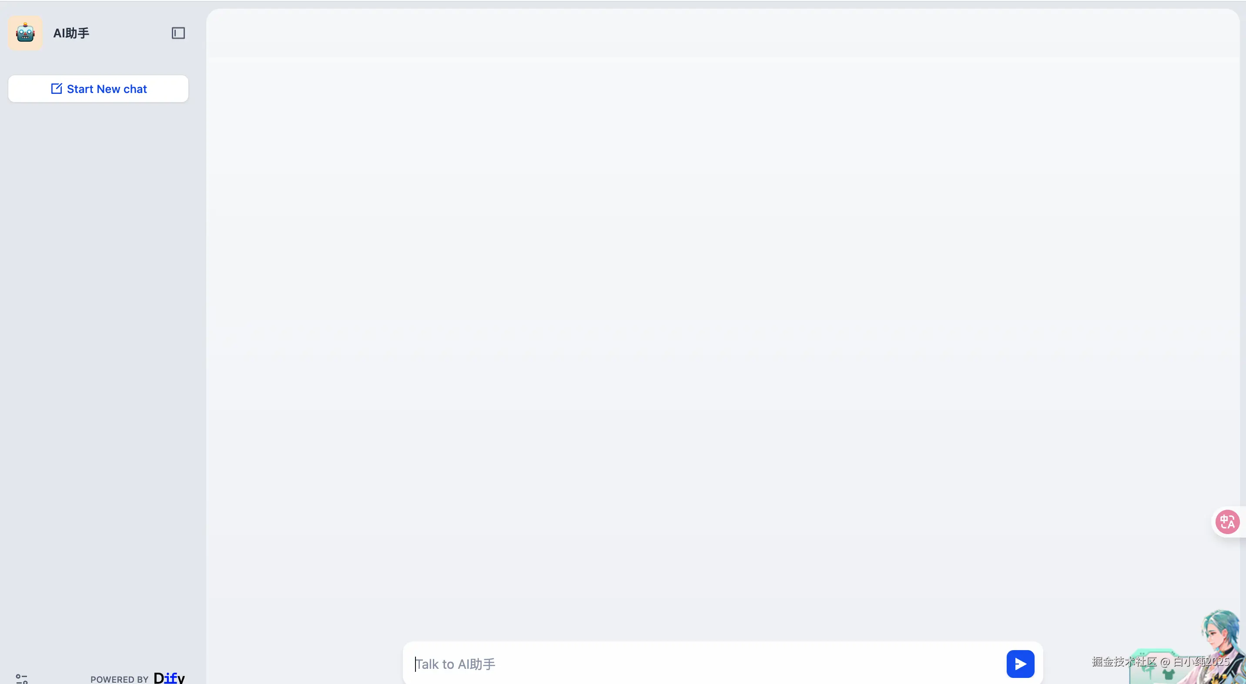Open the settings sliders icon at sidebar bottom
The width and height of the screenshot is (1246, 684).
click(x=22, y=679)
